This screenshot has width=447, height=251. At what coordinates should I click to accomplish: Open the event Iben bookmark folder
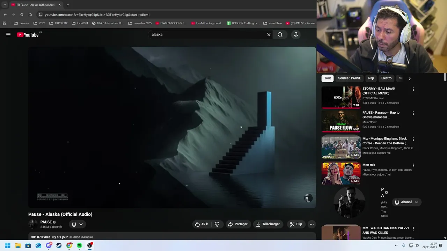272,23
